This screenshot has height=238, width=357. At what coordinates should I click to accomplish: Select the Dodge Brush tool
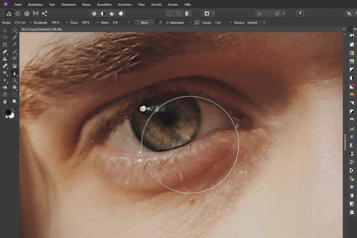5,73
